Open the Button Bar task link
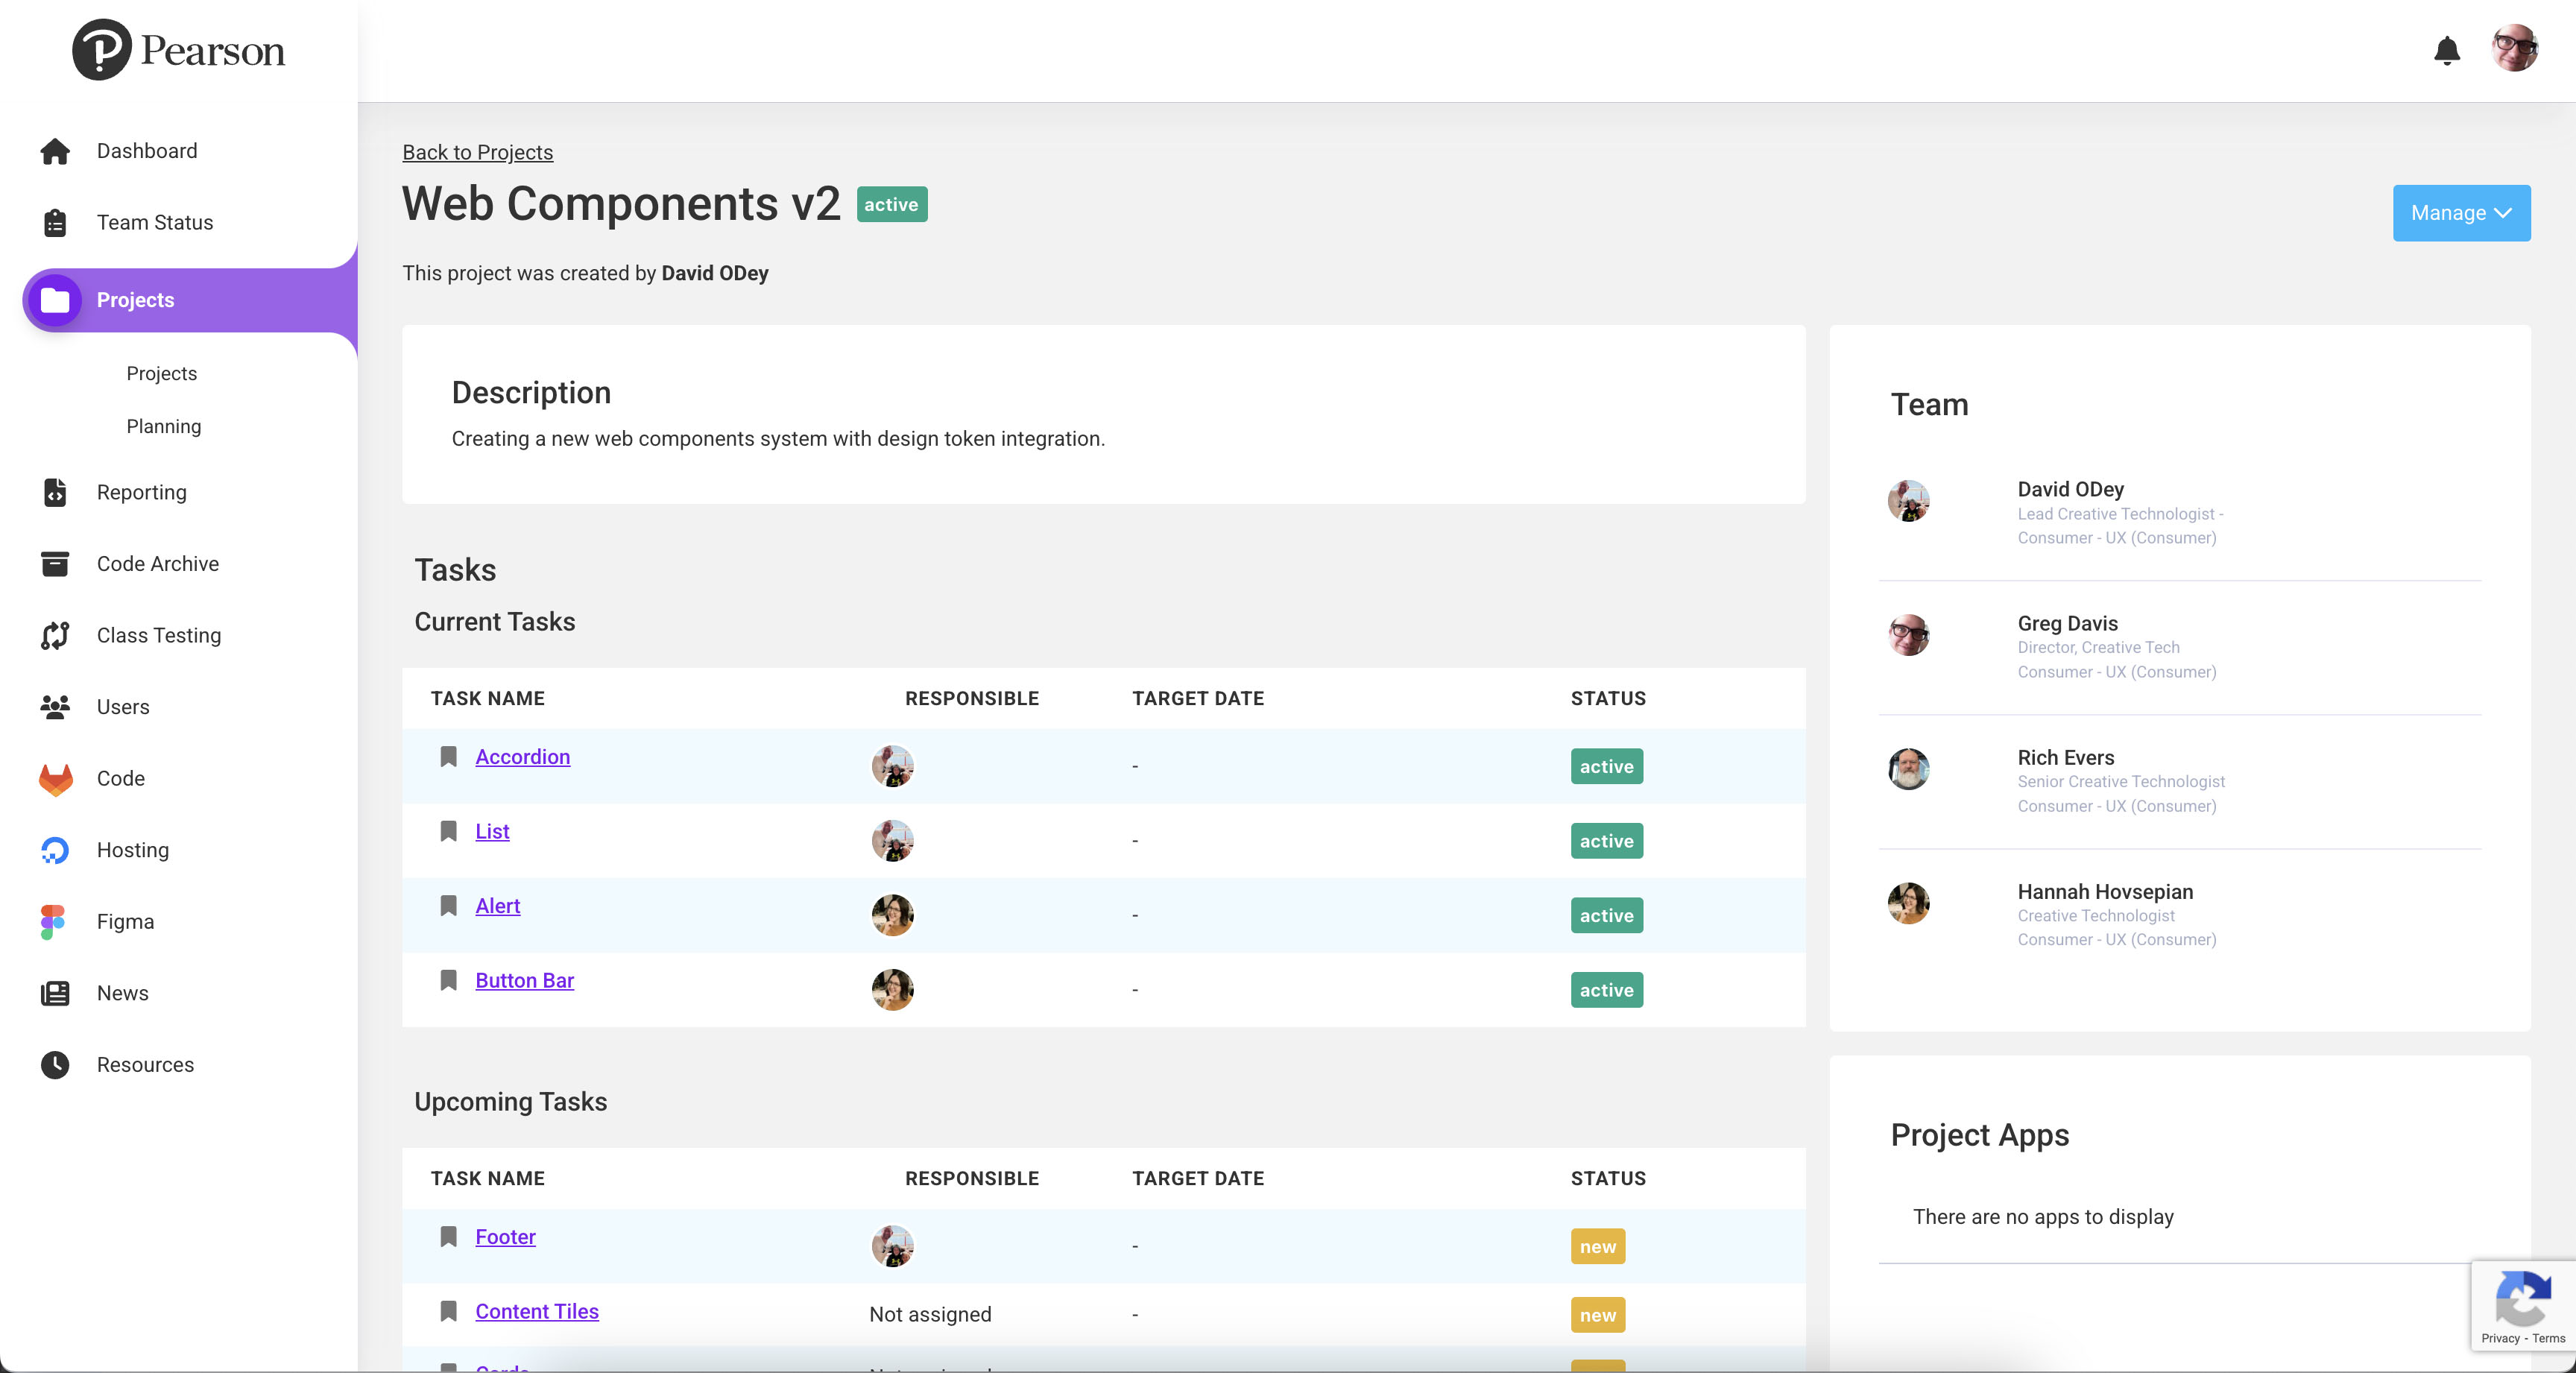 524,980
